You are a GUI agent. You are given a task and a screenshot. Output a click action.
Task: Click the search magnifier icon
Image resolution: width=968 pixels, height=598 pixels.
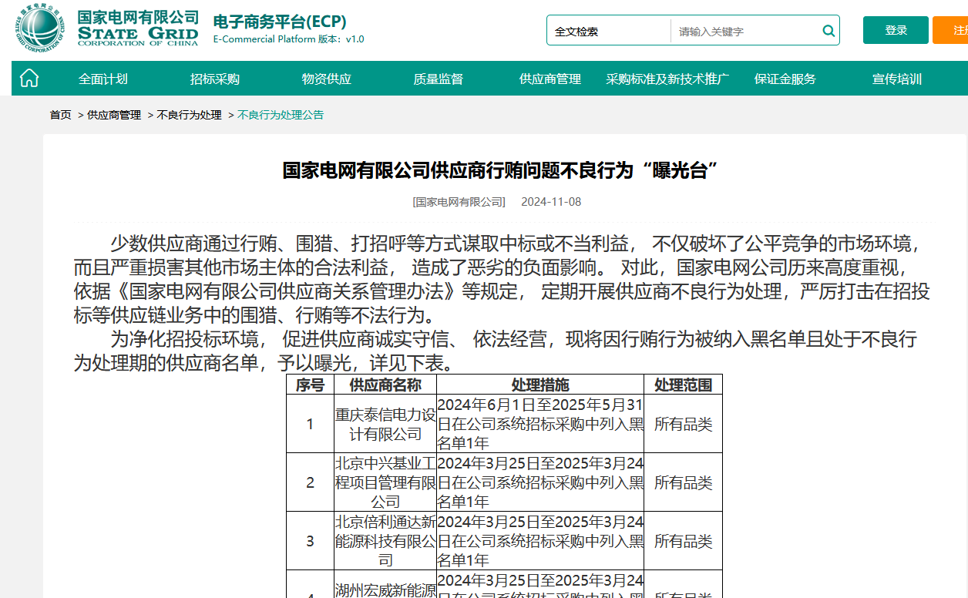click(829, 31)
